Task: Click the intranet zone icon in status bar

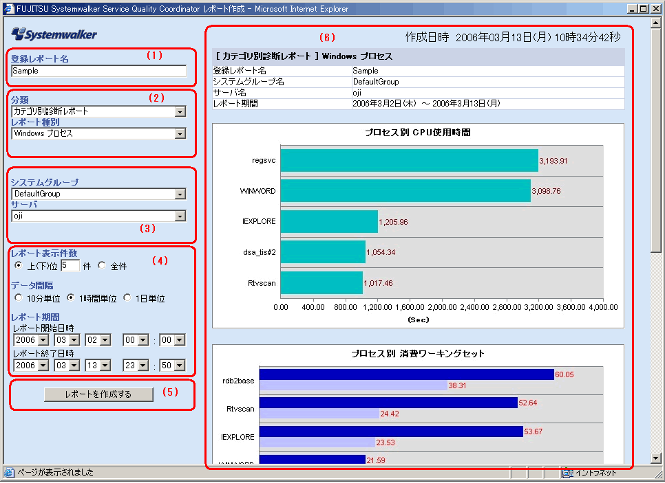Action: (567, 473)
